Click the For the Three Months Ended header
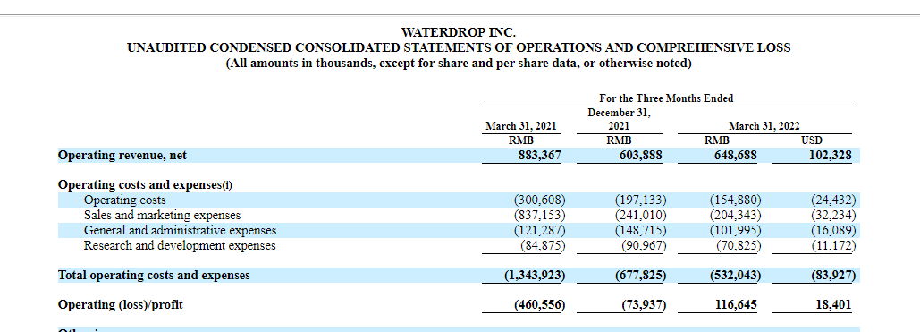This screenshot has width=920, height=332. pos(666,98)
